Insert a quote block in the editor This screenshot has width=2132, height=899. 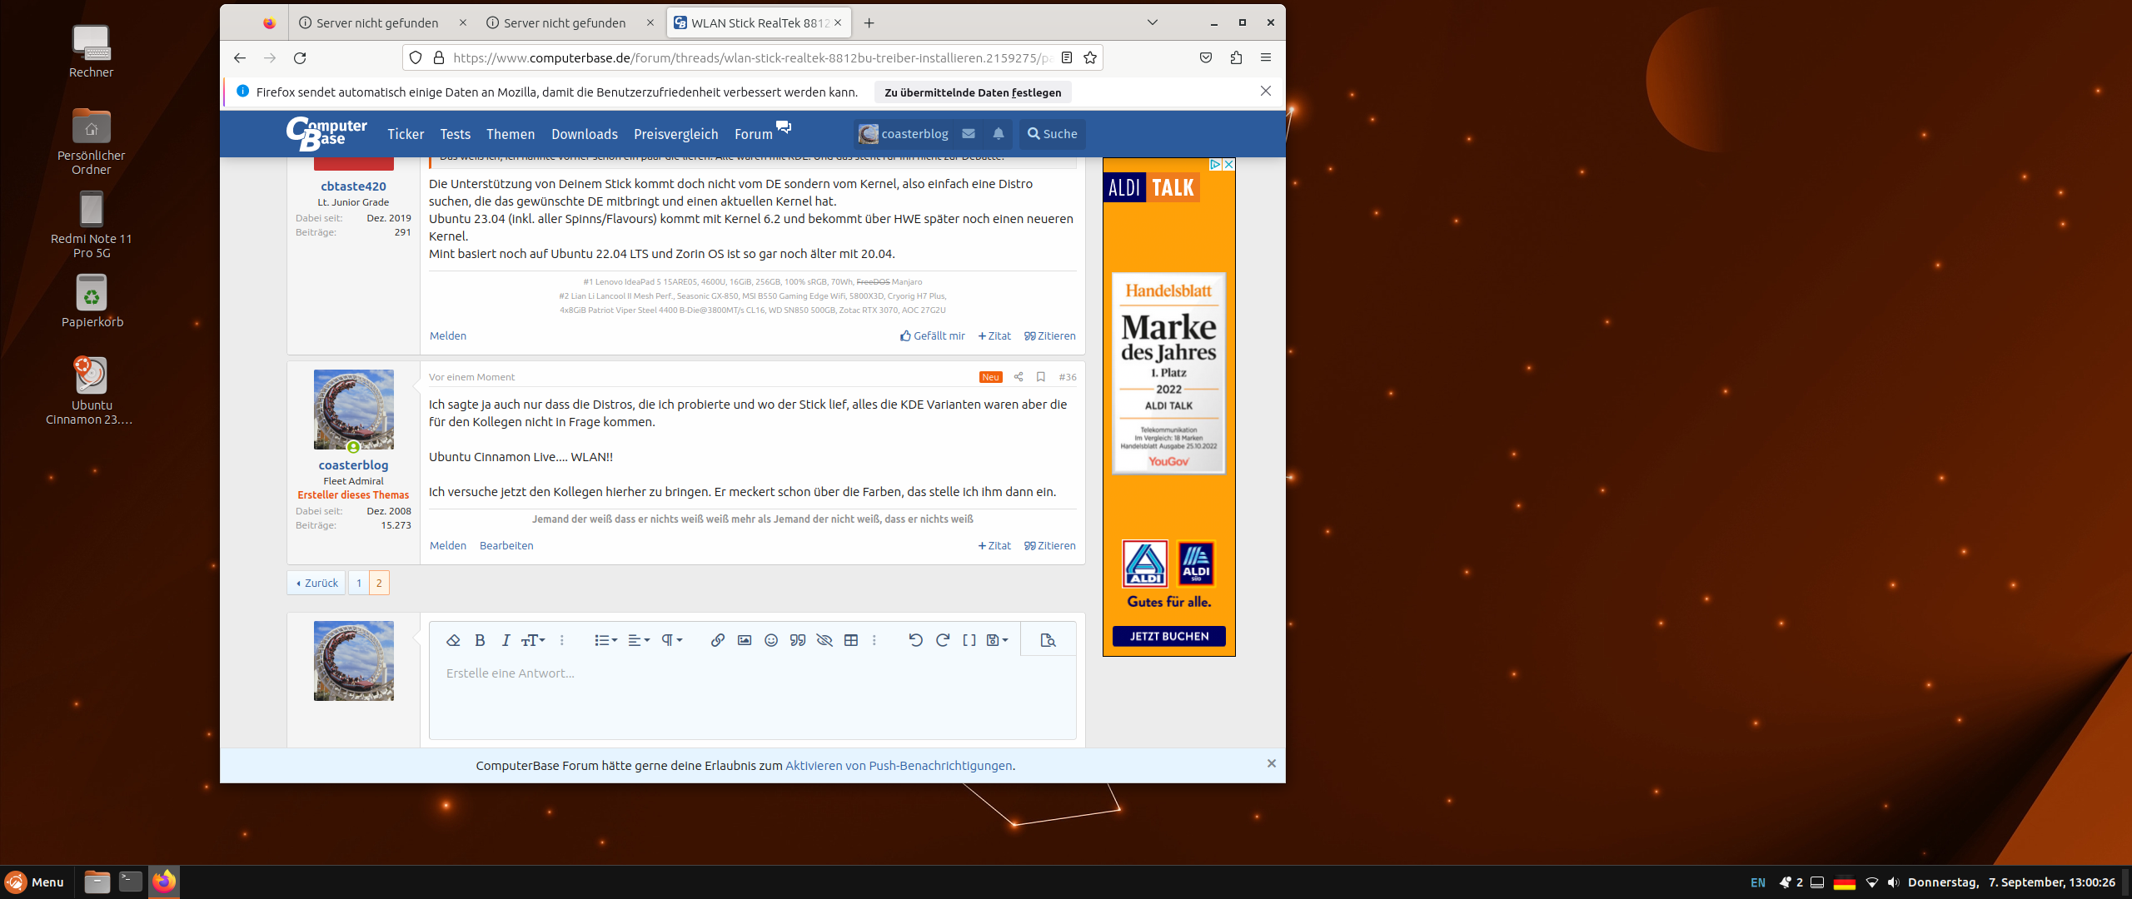pos(797,639)
